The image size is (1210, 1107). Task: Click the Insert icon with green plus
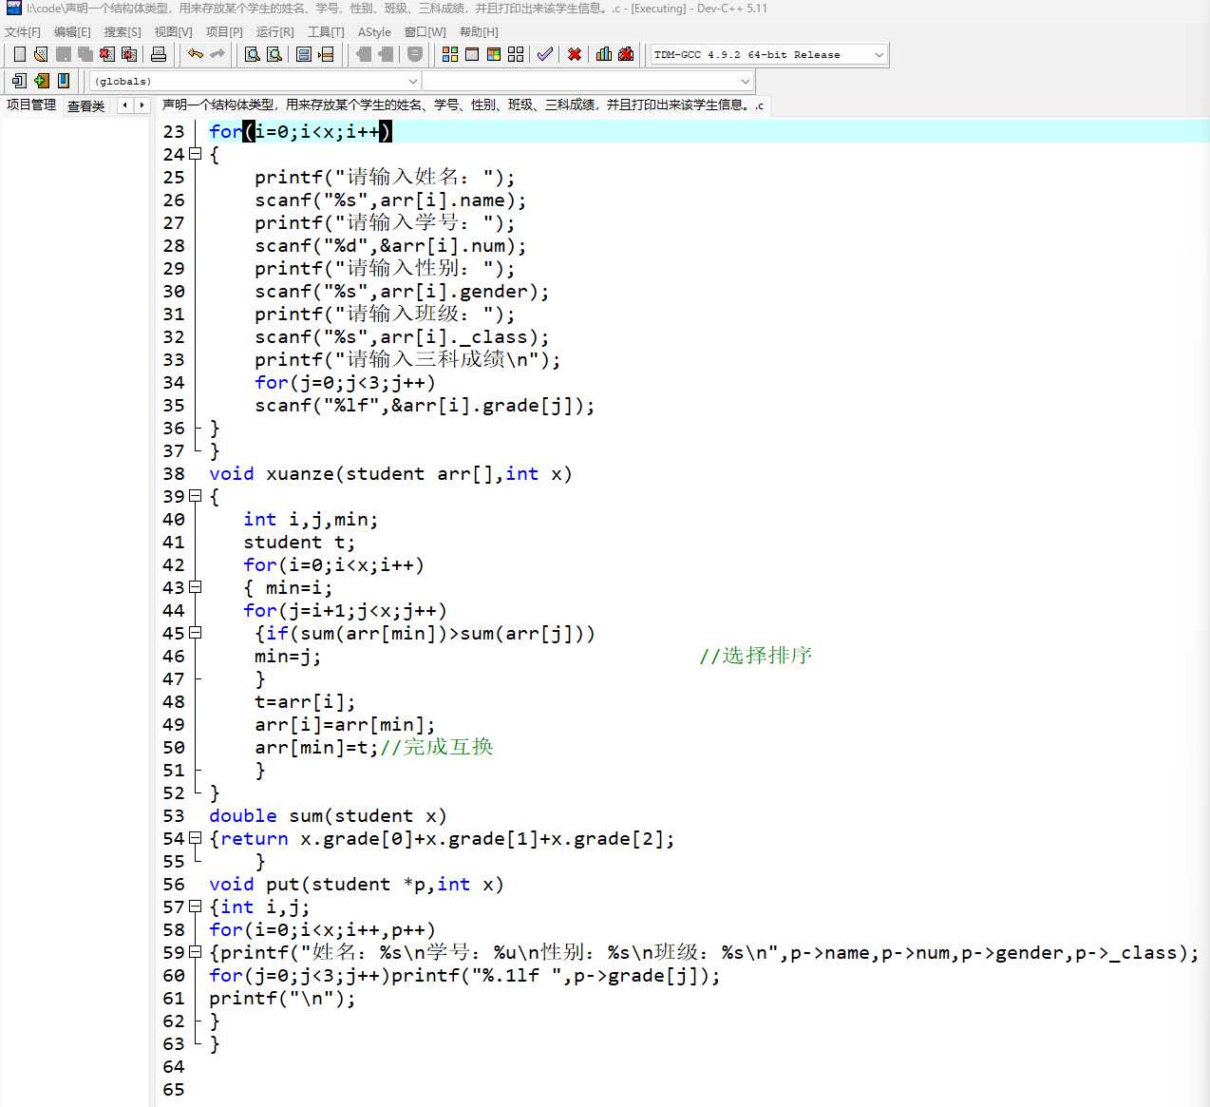coord(42,81)
